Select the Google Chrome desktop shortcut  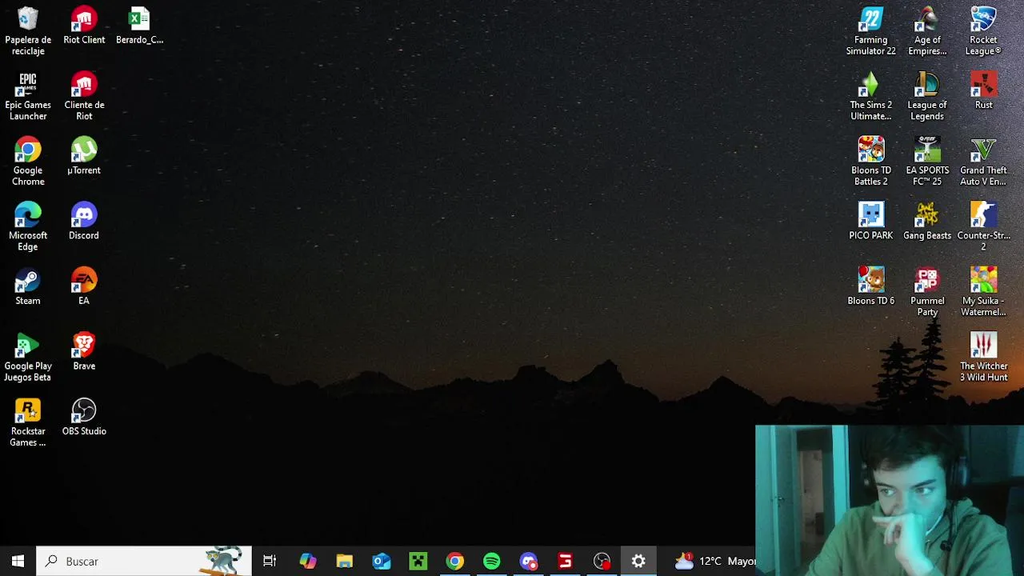click(x=28, y=162)
